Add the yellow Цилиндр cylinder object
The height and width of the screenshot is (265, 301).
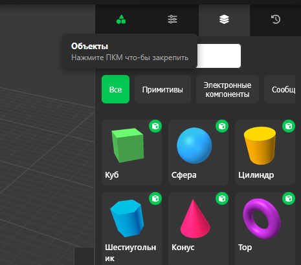(x=265, y=153)
